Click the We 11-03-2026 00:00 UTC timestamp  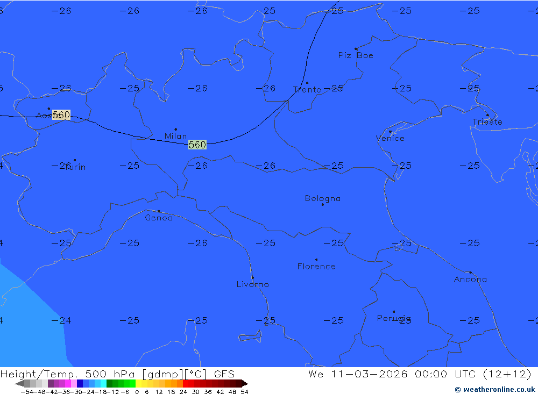pyautogui.click(x=420, y=374)
